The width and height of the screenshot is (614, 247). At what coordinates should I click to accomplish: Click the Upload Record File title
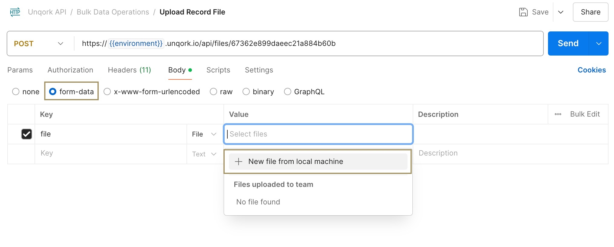(192, 12)
